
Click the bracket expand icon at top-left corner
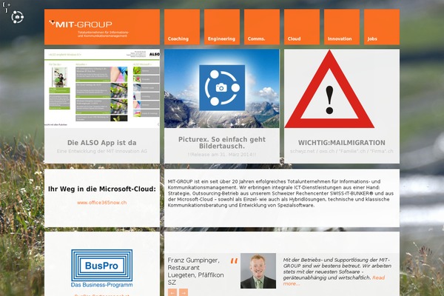click(x=7, y=7)
